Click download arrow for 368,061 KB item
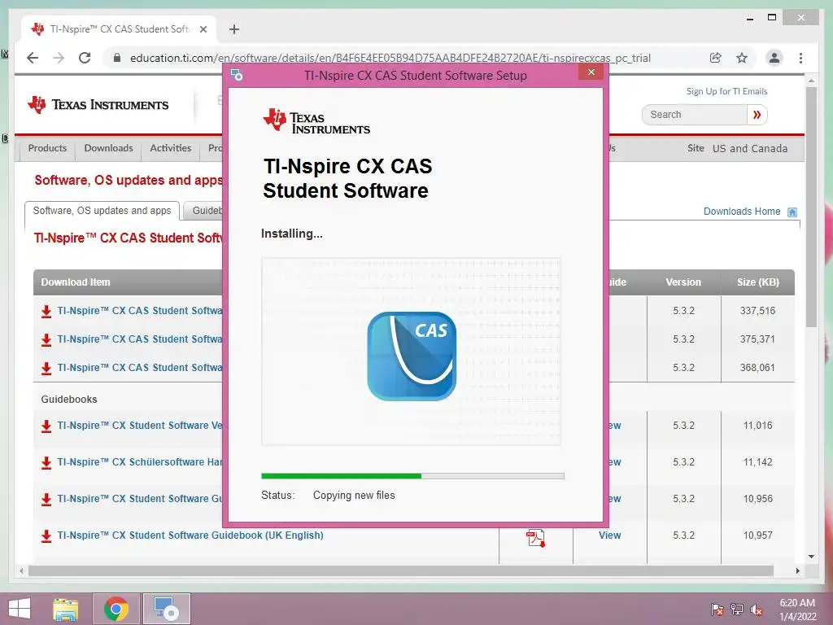 pos(46,368)
